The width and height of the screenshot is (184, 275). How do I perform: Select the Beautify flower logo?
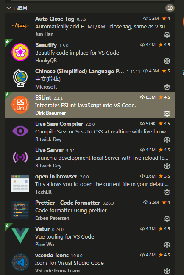pos(20,52)
